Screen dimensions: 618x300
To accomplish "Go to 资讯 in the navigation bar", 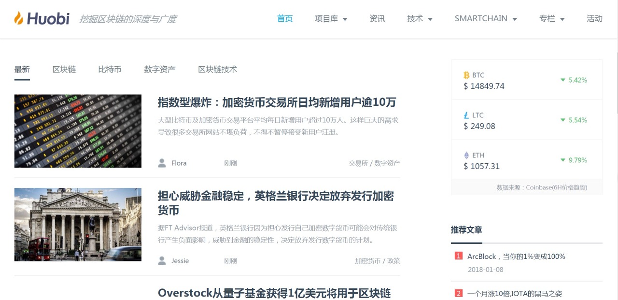I will tap(377, 19).
